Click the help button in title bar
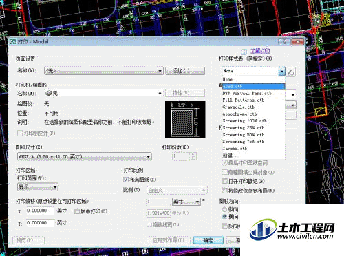This screenshot has width=344, height=256. [284, 41]
